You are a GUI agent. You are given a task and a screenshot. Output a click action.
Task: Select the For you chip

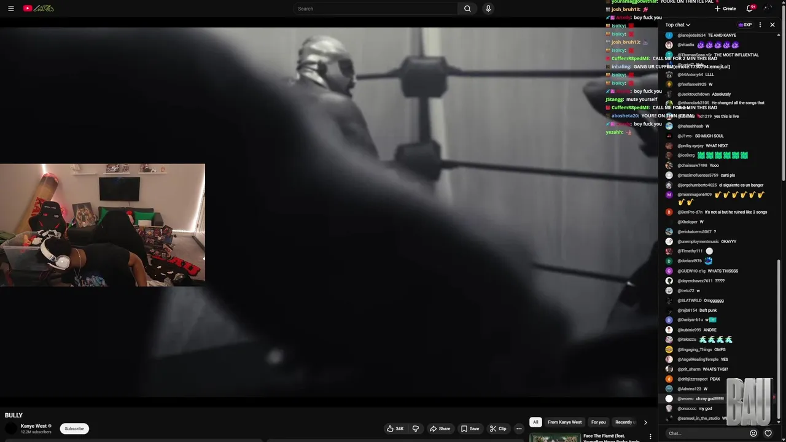(598, 422)
